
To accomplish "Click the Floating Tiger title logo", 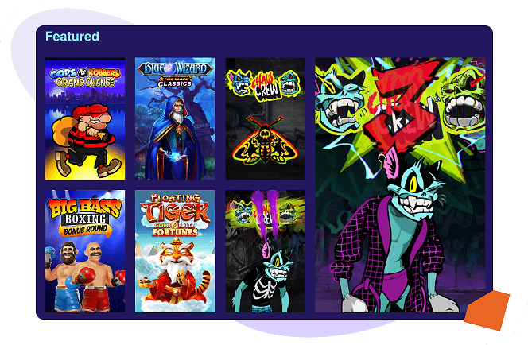I will click(x=175, y=215).
